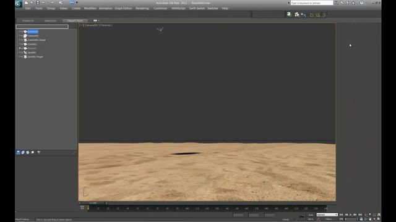
Task: Click the X coordinate field in status bar
Action: [238, 215]
